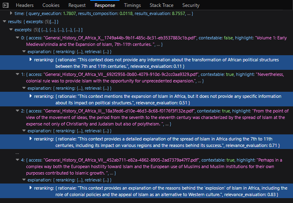293x203 pixels.
Task: Click the relevance_evaluation 0.83 value
Action: pyautogui.click(x=271, y=194)
